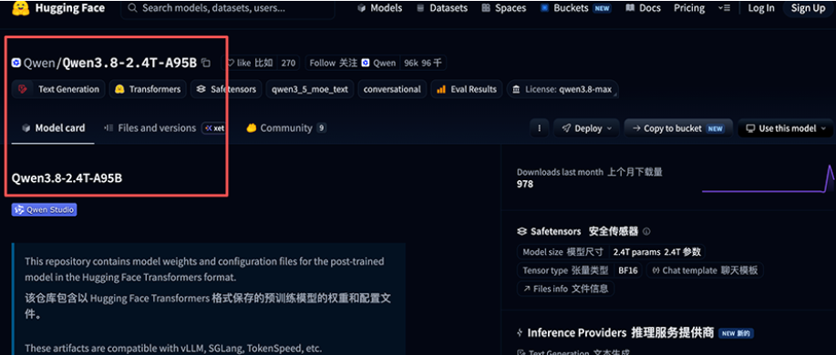Click the NEW badge beside Inference Providers

[736, 334]
